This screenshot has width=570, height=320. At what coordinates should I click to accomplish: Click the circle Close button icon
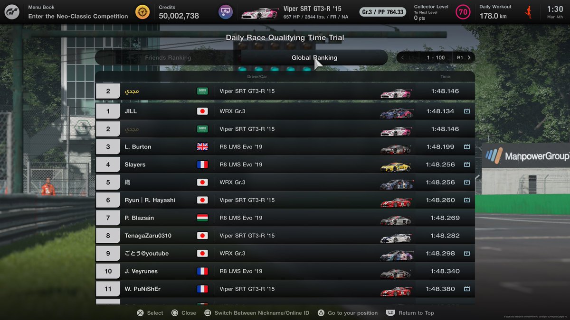pyautogui.click(x=174, y=313)
